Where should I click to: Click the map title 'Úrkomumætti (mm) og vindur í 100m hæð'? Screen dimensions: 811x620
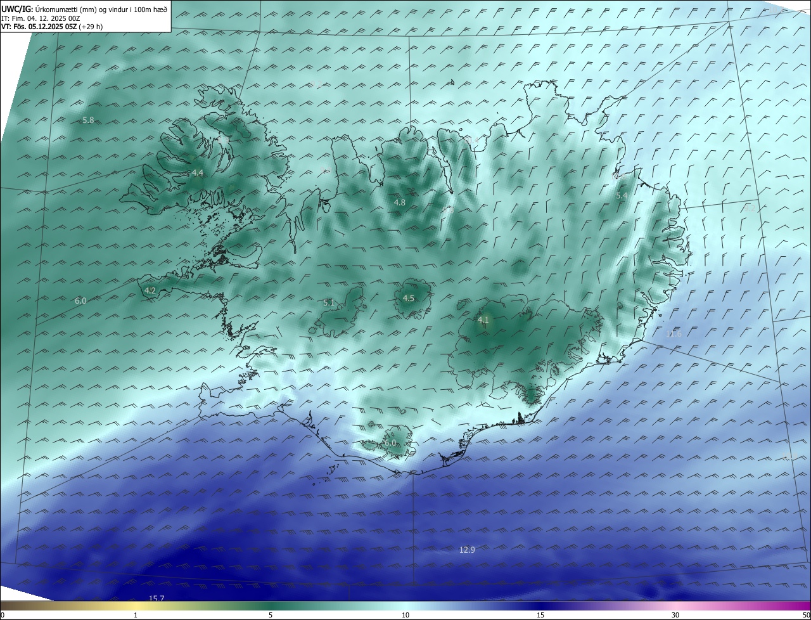[102, 9]
